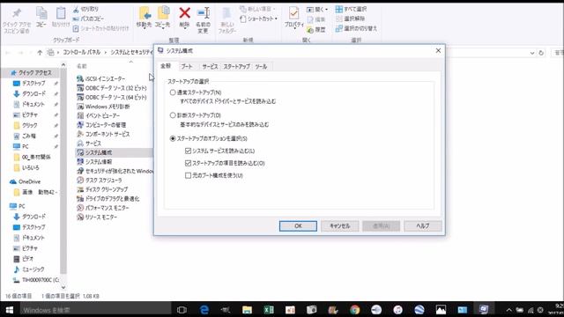Image resolution: width=564 pixels, height=317 pixels.
Task: Click the navigation pane scroll-down arrow
Action: click(x=63, y=288)
